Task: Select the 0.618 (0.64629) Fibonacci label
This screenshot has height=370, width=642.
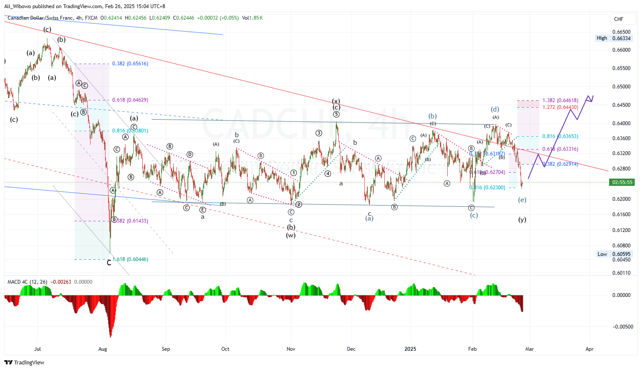Action: [x=130, y=100]
